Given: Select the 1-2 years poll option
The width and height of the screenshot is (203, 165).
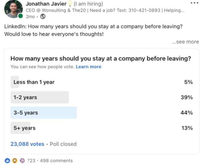Looking at the screenshot, I should 102,97.
